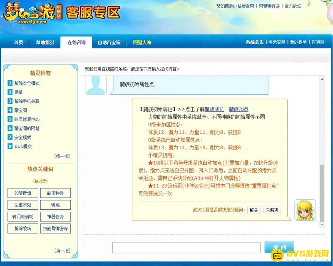Select the 在线咨询 tab

[x=76, y=43]
